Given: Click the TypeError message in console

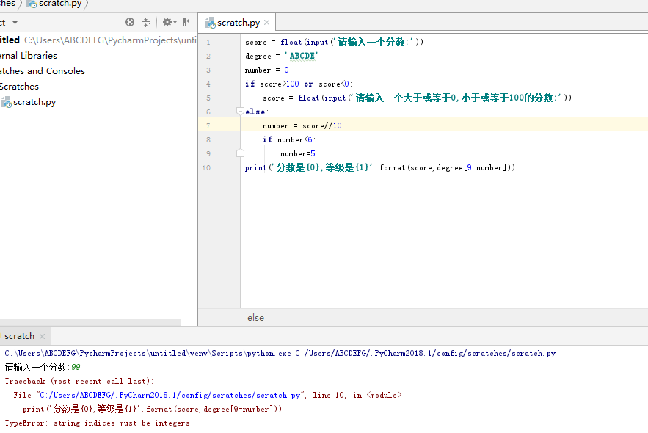Looking at the screenshot, I should click(97, 423).
